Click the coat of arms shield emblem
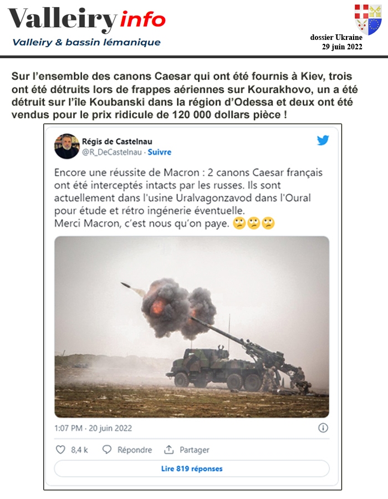 click(368, 19)
